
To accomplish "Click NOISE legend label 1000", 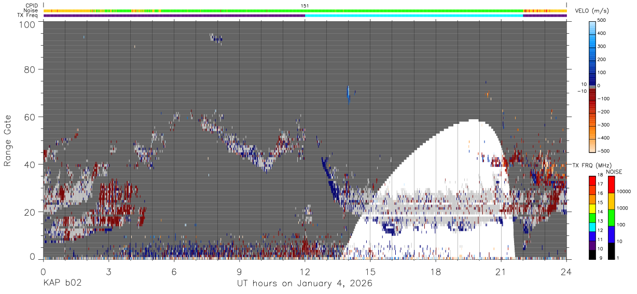I will point(624,208).
